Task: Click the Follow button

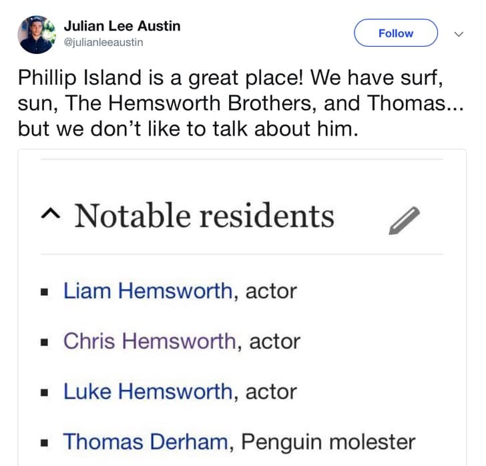Action: tap(395, 33)
